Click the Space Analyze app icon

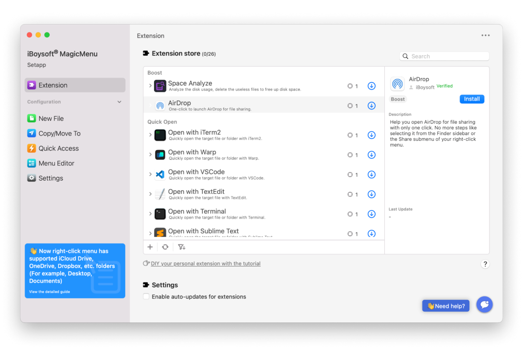(x=160, y=86)
